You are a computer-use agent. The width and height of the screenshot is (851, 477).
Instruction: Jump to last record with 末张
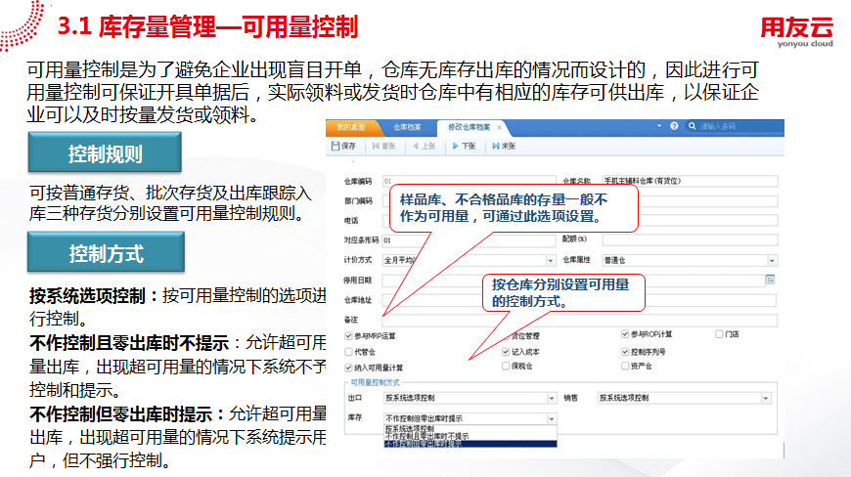(x=504, y=146)
